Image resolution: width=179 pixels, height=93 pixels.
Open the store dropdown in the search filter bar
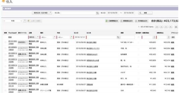point(42,13)
